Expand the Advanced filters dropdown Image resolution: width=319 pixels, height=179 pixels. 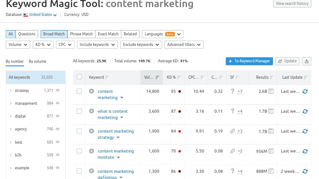click(184, 45)
